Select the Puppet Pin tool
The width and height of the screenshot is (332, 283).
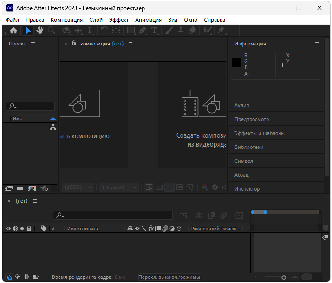221,31
